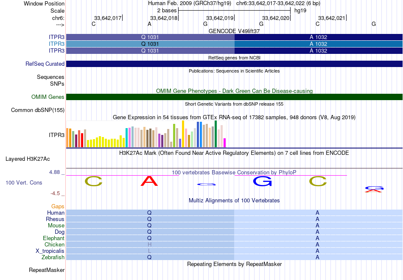This screenshot has width=403, height=280.
Task: Click the Chicken alignment row label
Action: click(54, 244)
